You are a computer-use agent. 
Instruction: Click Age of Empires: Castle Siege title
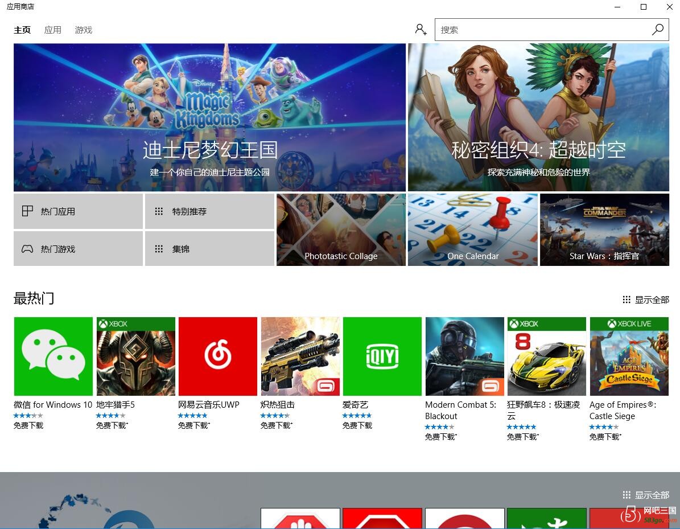(623, 411)
